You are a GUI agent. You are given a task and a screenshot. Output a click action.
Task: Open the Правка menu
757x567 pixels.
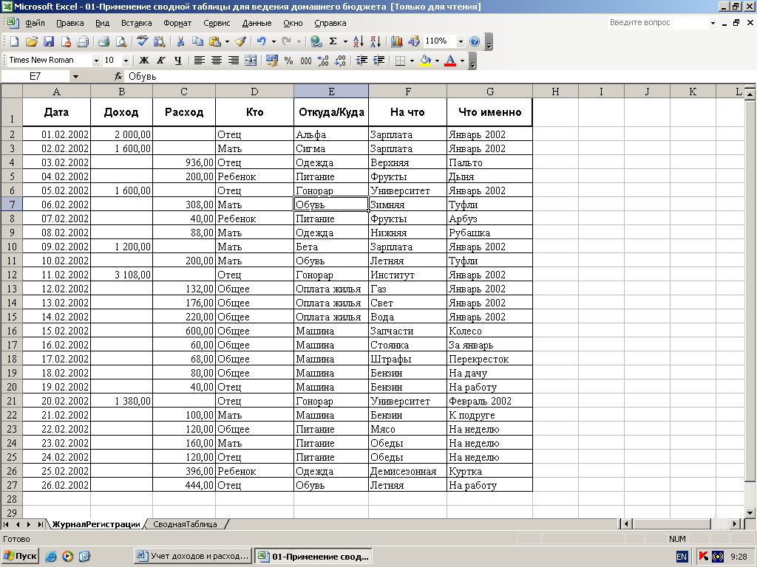click(70, 23)
